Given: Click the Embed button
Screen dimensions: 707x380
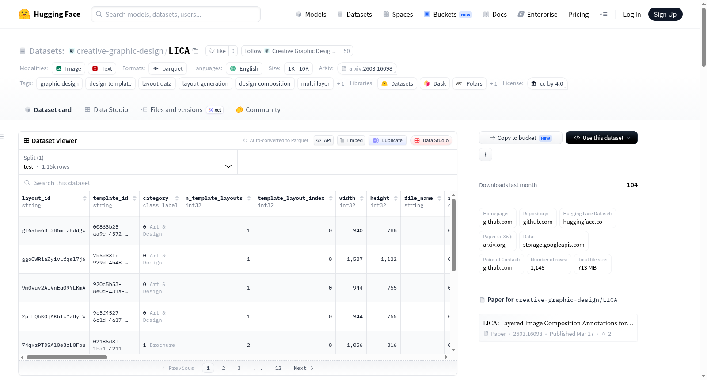Looking at the screenshot, I should coord(351,140).
